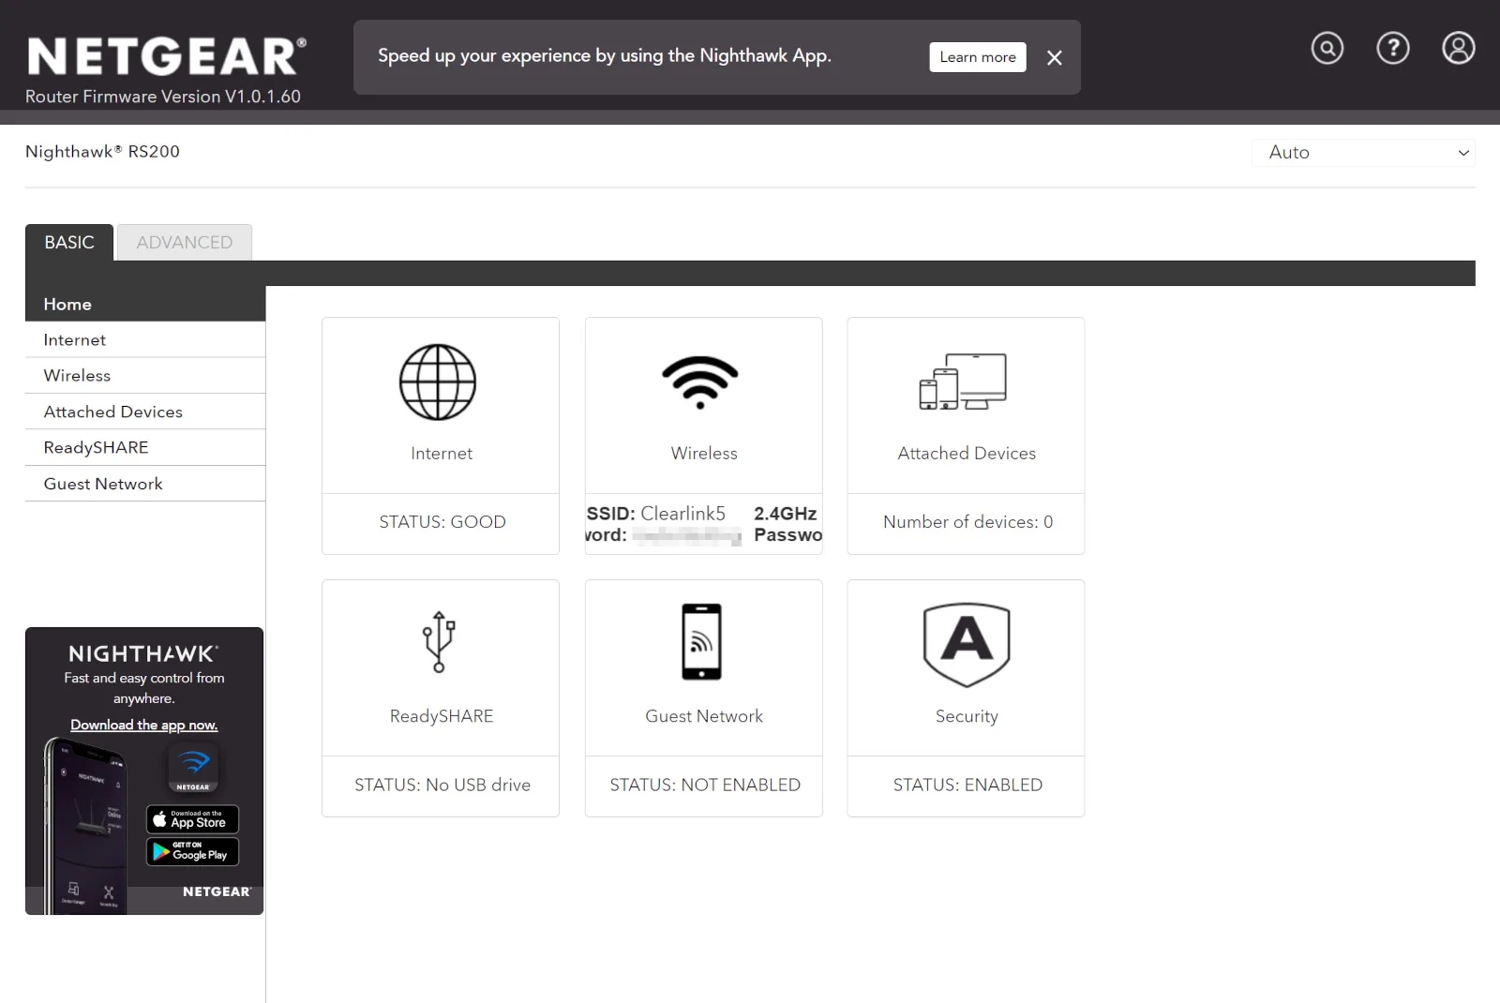Screen dimensions: 1500x1003
Task: Click STATUS: ENABLED under Security
Action: tap(967, 786)
